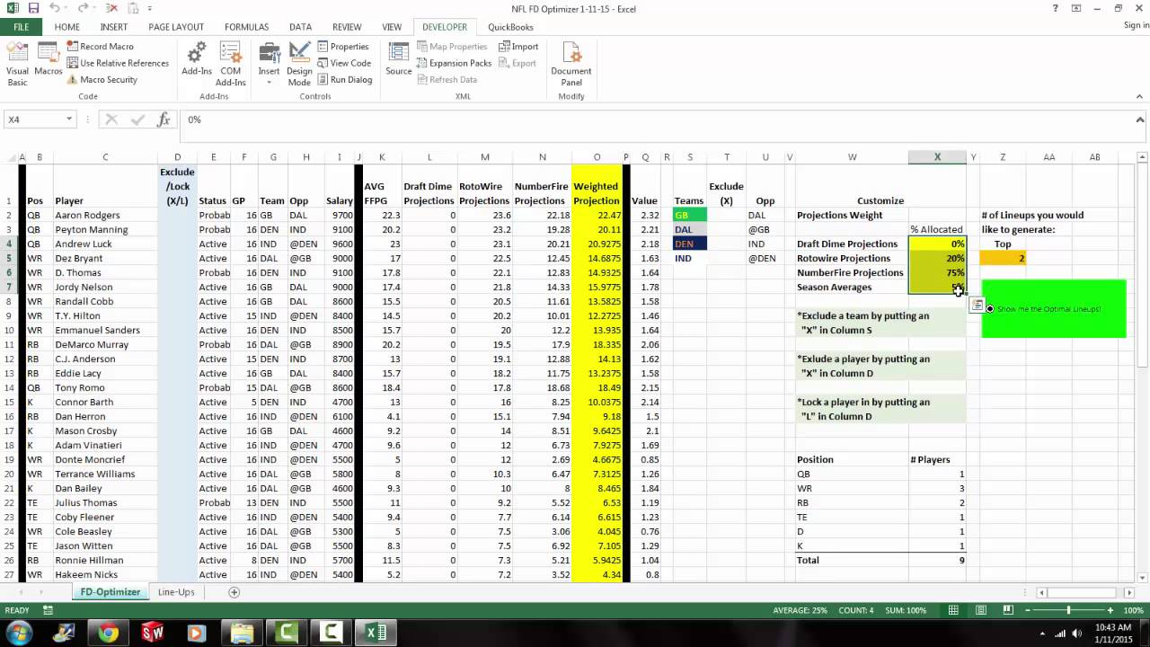Switch to PAGE LAYOUT tab
The width and height of the screenshot is (1150, 647).
point(176,27)
